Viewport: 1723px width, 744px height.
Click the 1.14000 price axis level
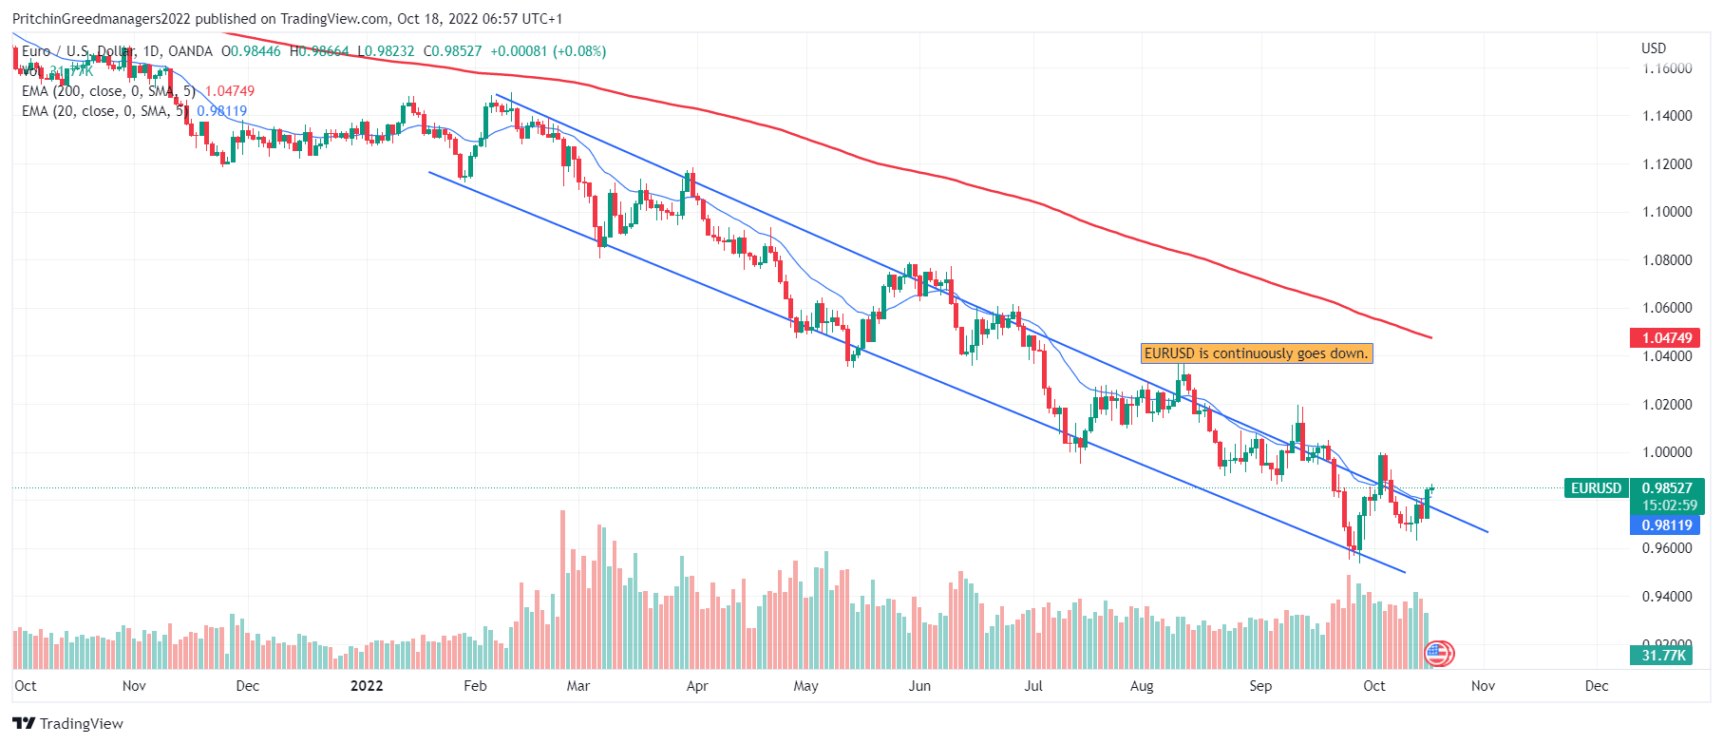pyautogui.click(x=1667, y=116)
